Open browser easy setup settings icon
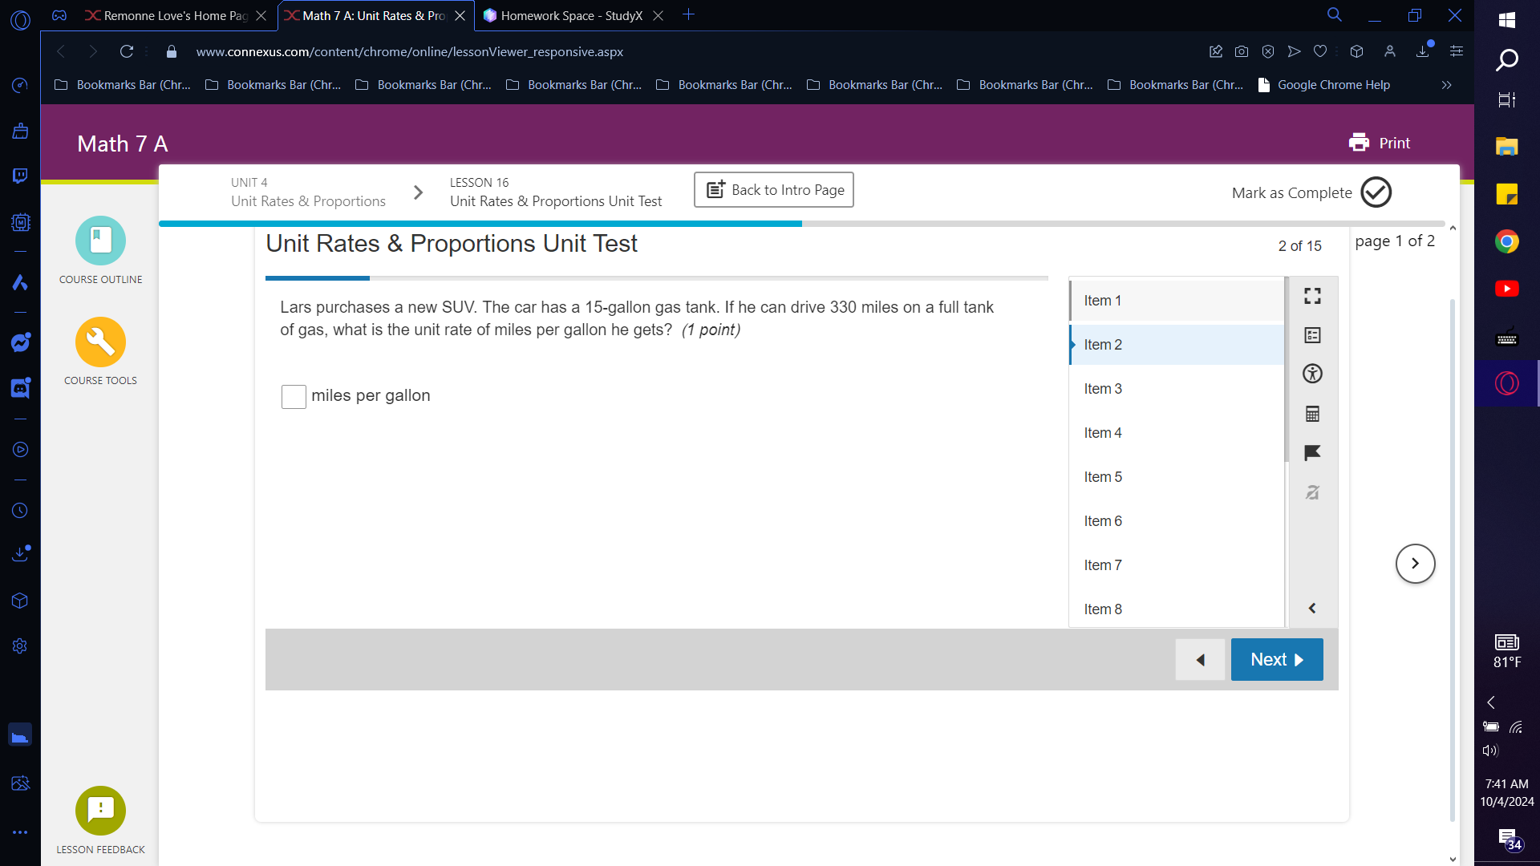Image resolution: width=1540 pixels, height=866 pixels. (x=1457, y=51)
